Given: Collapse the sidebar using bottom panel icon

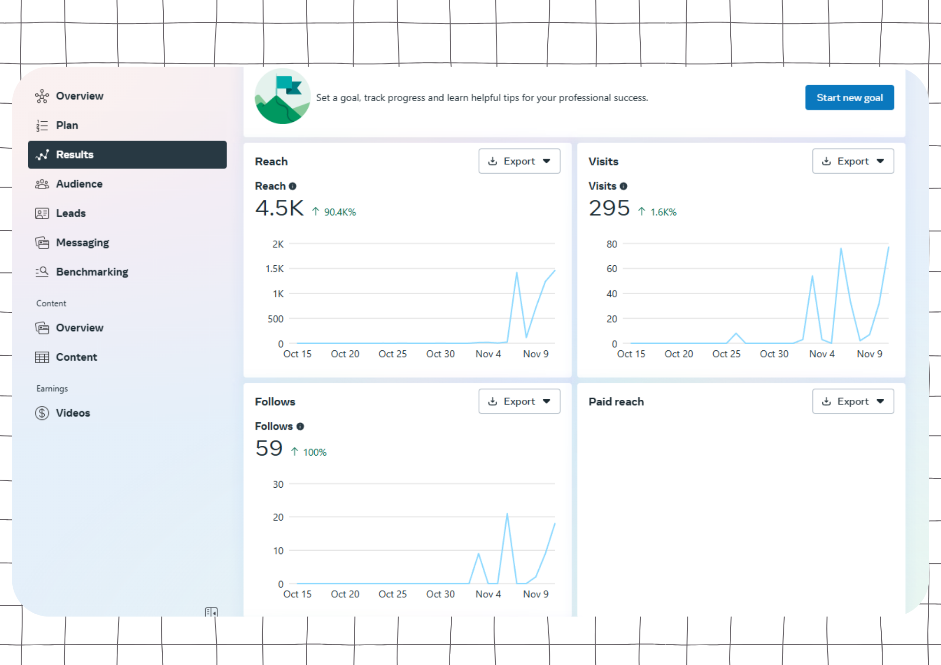Looking at the screenshot, I should pyautogui.click(x=211, y=612).
